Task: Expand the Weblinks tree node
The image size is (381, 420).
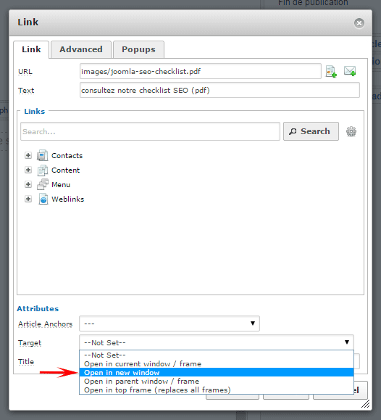Action: (28, 199)
